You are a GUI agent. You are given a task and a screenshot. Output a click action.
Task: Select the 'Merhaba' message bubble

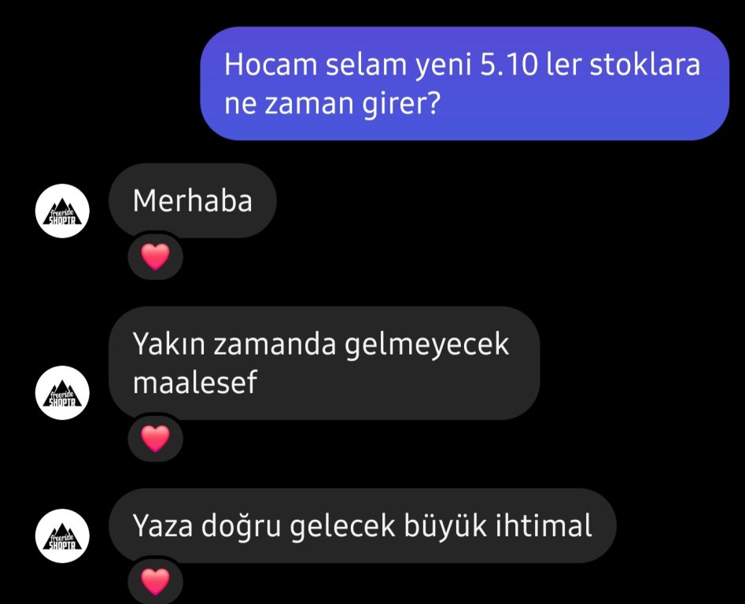pos(193,201)
